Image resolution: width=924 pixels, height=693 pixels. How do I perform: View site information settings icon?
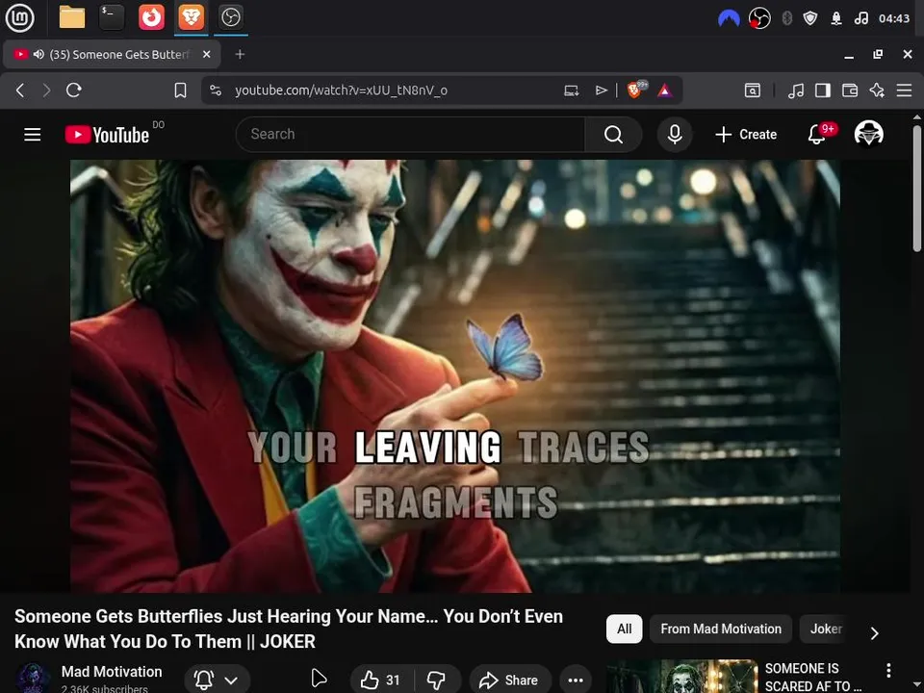216,90
